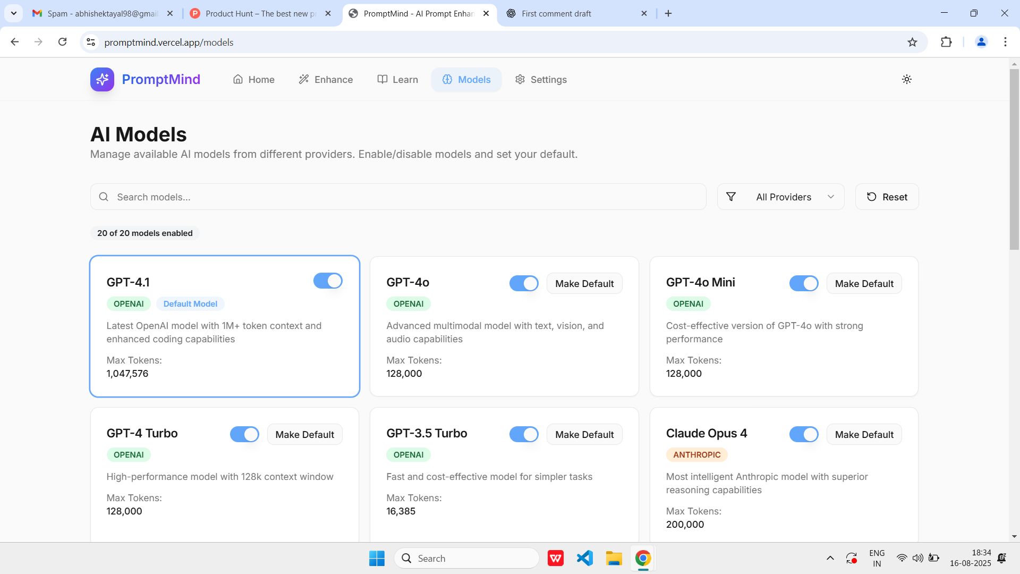Go forward to the next page
This screenshot has height=574, width=1020.
pos(38,42)
